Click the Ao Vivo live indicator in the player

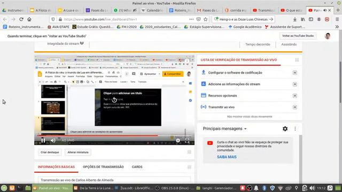pyautogui.click(x=68, y=140)
